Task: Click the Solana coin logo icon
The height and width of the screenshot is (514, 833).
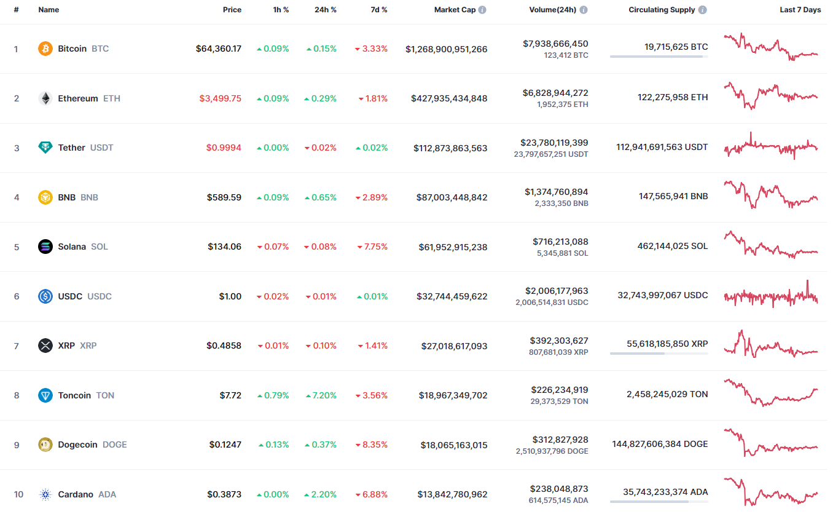Action: coord(45,247)
